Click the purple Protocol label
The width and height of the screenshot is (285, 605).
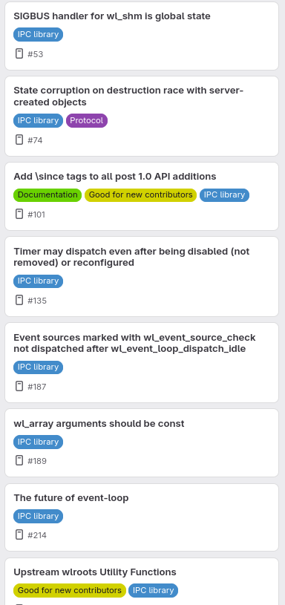point(87,120)
